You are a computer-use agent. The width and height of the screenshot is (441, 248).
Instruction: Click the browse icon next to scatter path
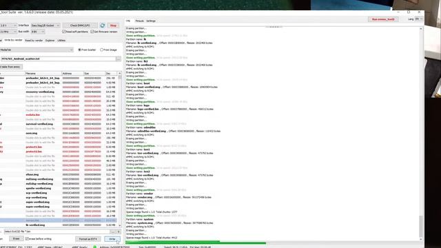tap(119, 59)
